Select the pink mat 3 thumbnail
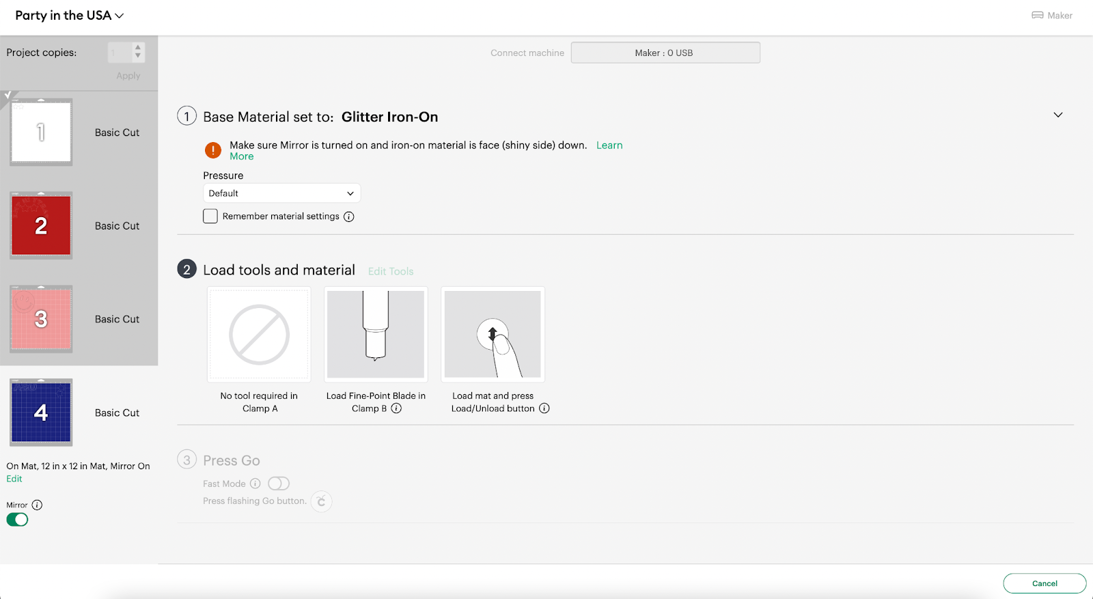This screenshot has height=599, width=1093. point(41,319)
